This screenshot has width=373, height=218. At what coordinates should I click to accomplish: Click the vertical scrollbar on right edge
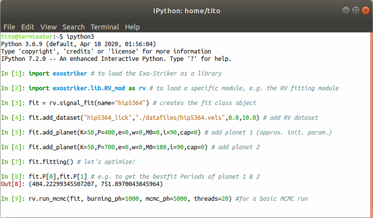[372, 125]
